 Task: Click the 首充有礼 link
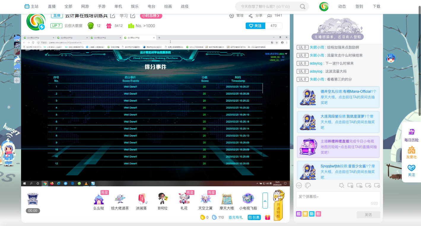(x=236, y=217)
